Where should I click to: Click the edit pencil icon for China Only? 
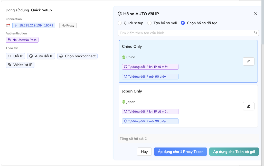pyautogui.click(x=248, y=61)
